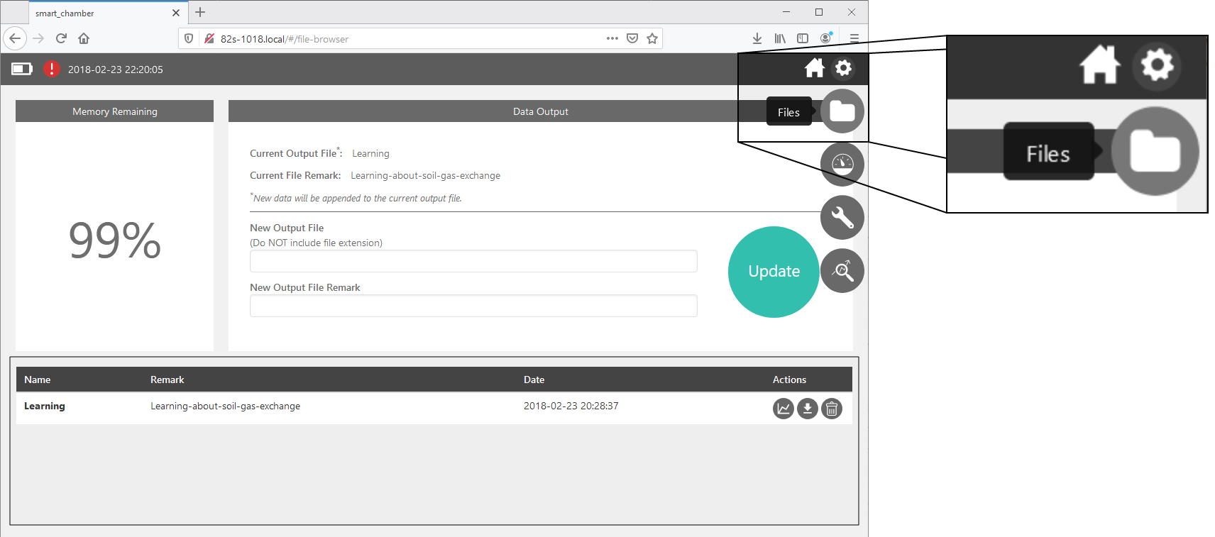
Task: Open a new browser tab
Action: click(200, 12)
